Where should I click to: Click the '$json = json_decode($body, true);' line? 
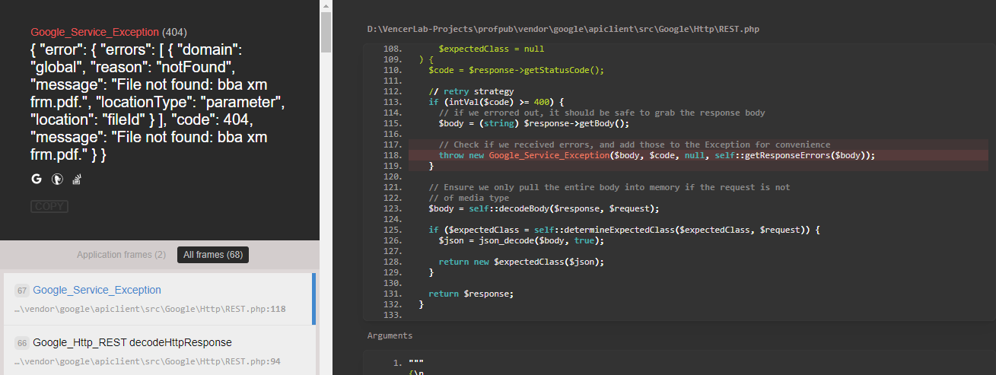521,240
